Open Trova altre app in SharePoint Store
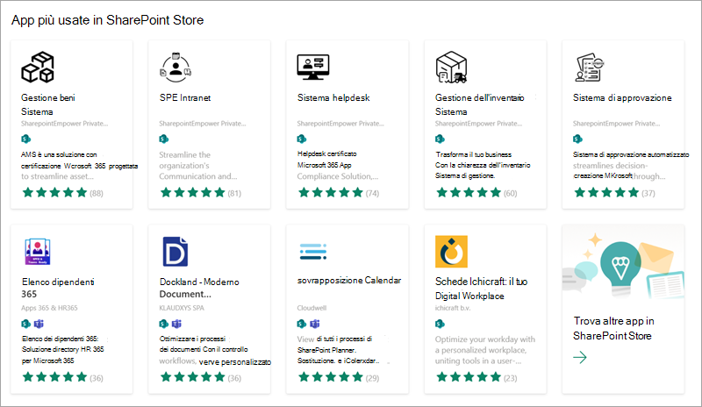This screenshot has width=702, height=407. 613,328
